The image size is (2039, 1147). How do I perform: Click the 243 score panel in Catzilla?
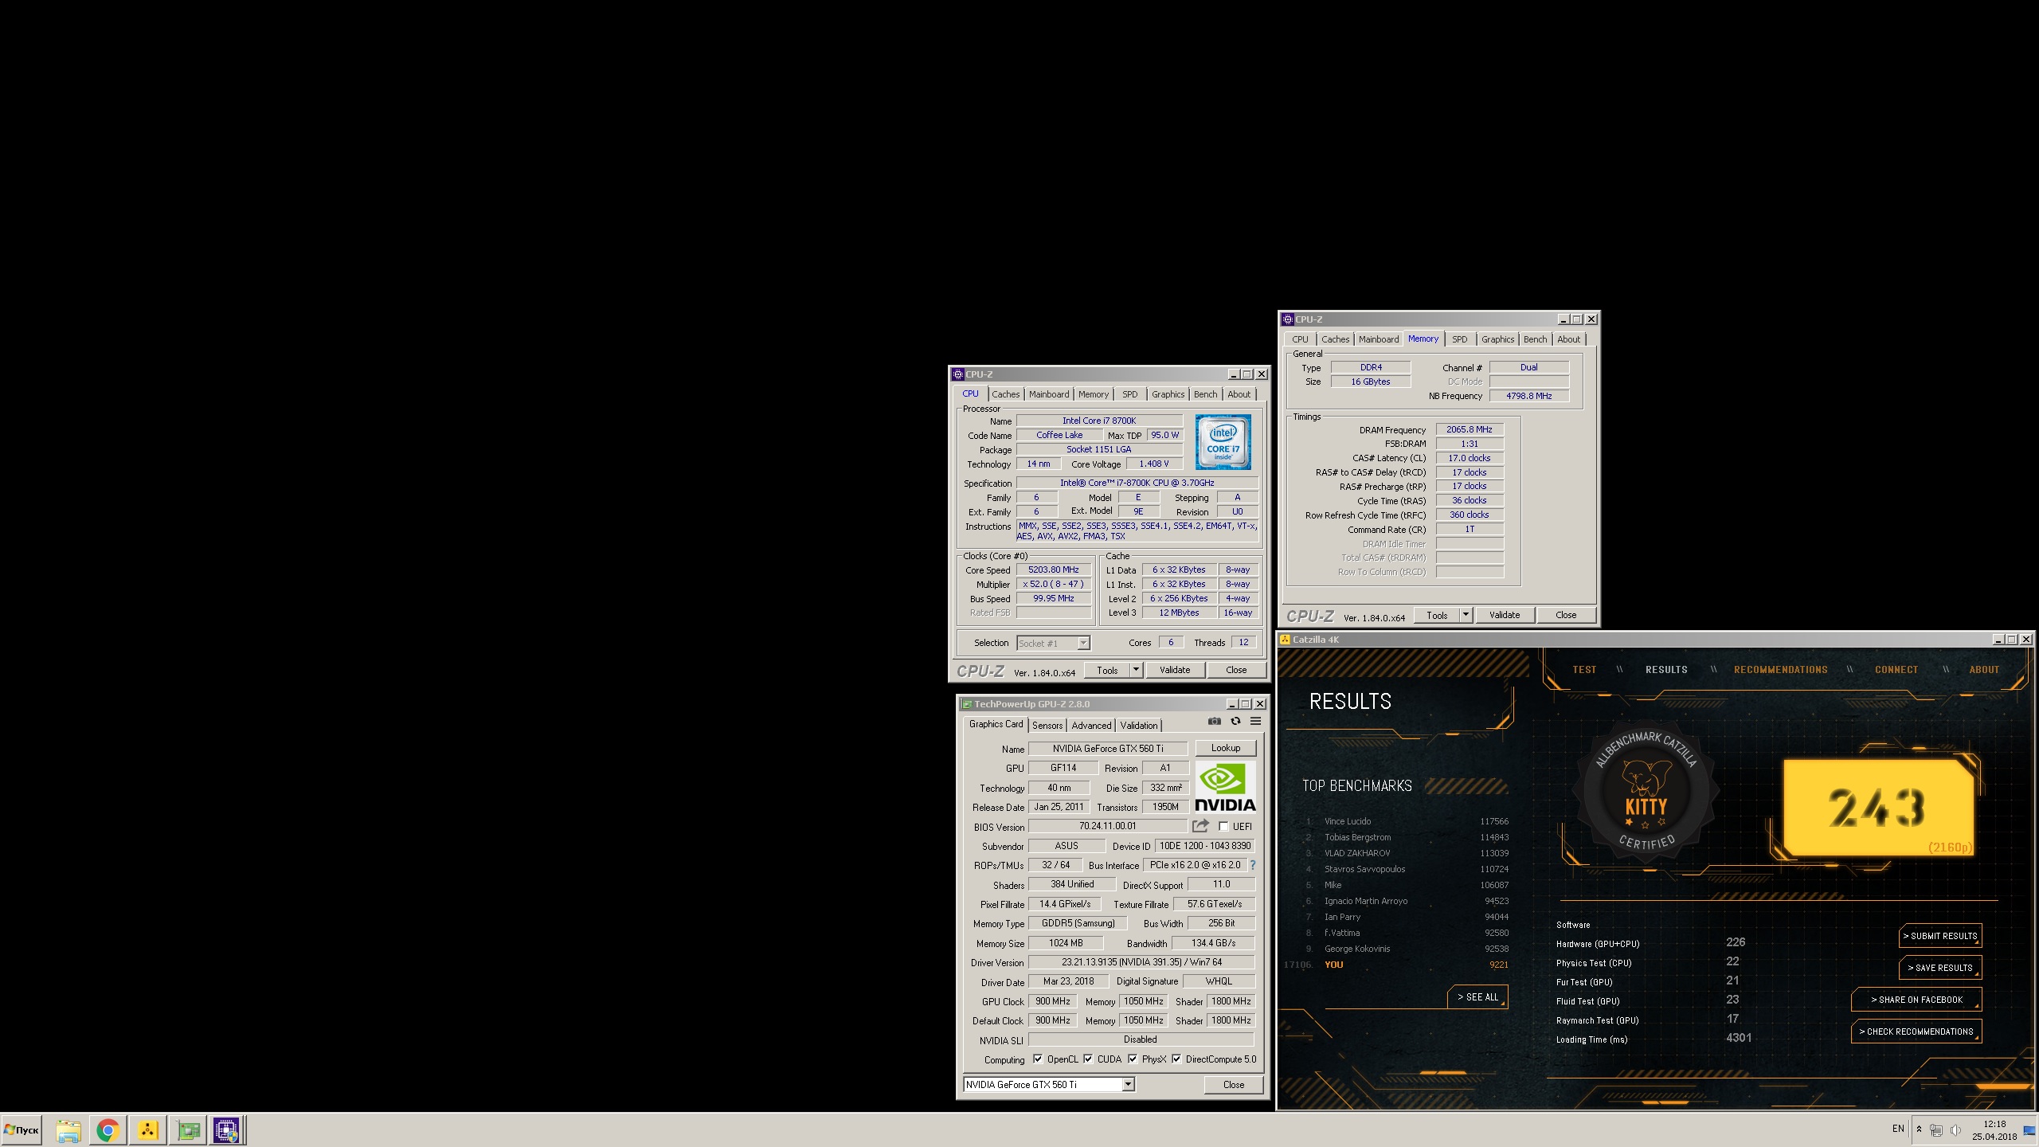1878,807
